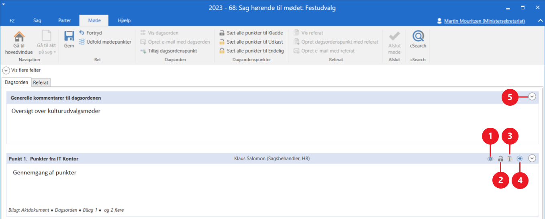Add agenda item with Tilføj dagsordenspunkt
Viewport: 545px width, 219px height.
[x=169, y=51]
